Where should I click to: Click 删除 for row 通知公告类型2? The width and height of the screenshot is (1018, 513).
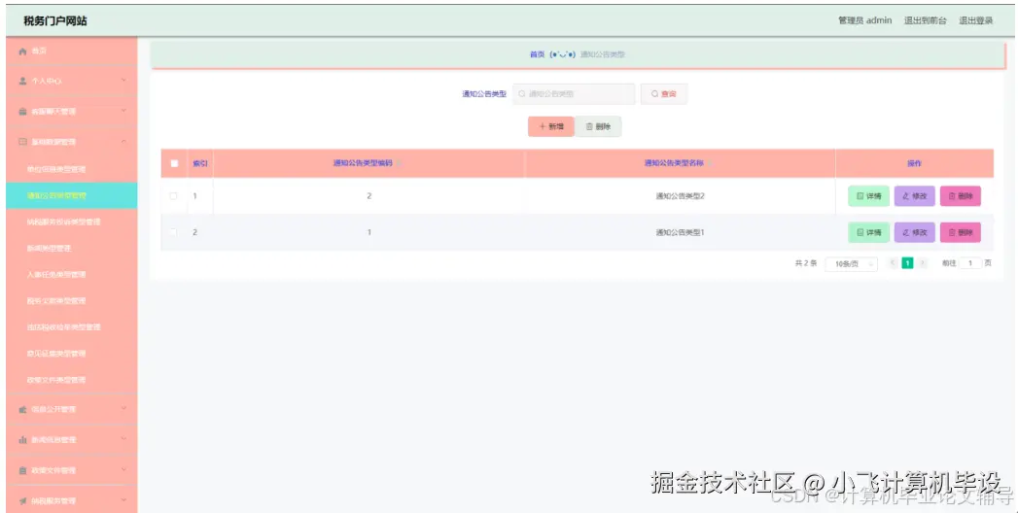tap(961, 196)
